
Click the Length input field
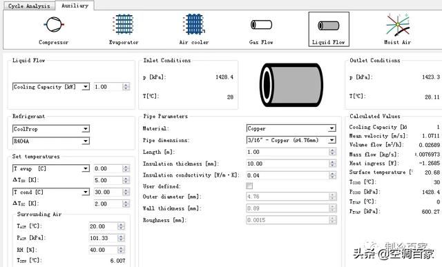pos(291,152)
